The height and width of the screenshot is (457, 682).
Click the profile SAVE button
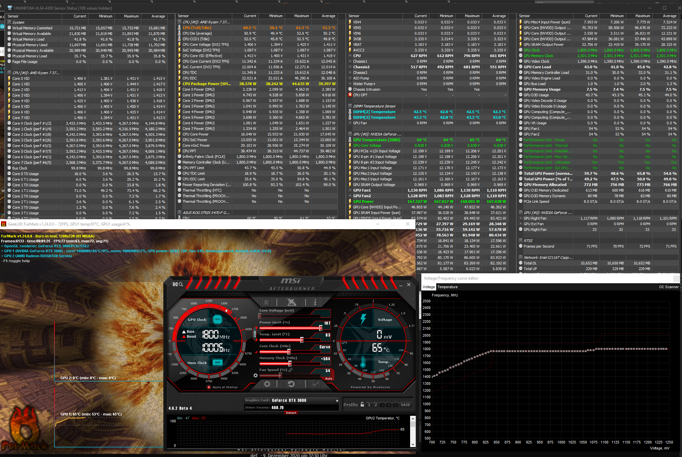(x=406, y=405)
